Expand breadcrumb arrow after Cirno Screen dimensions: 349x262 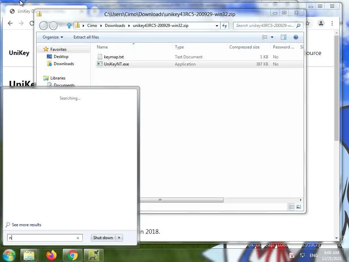101,26
